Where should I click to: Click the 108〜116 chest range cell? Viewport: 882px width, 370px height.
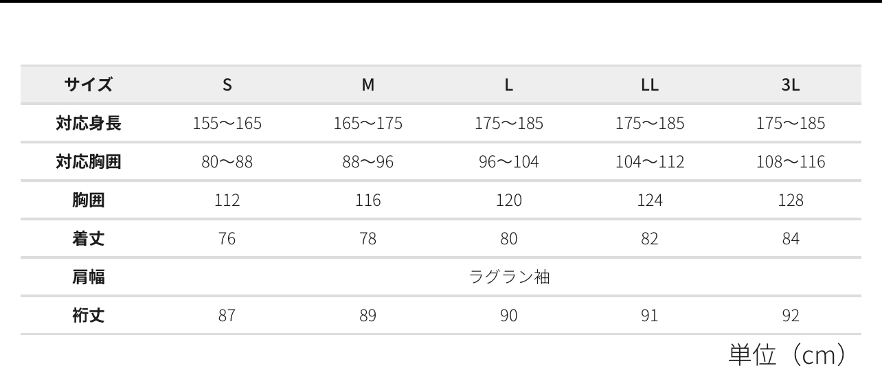tap(791, 162)
